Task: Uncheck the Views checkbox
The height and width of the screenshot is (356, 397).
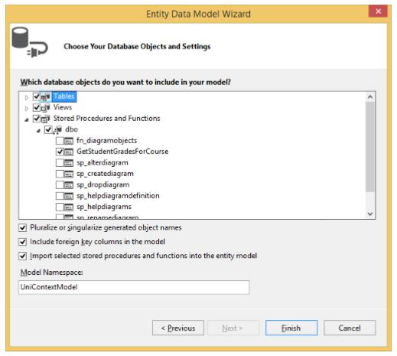Action: point(37,107)
